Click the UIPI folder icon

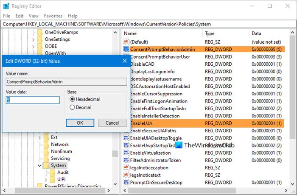53,180
